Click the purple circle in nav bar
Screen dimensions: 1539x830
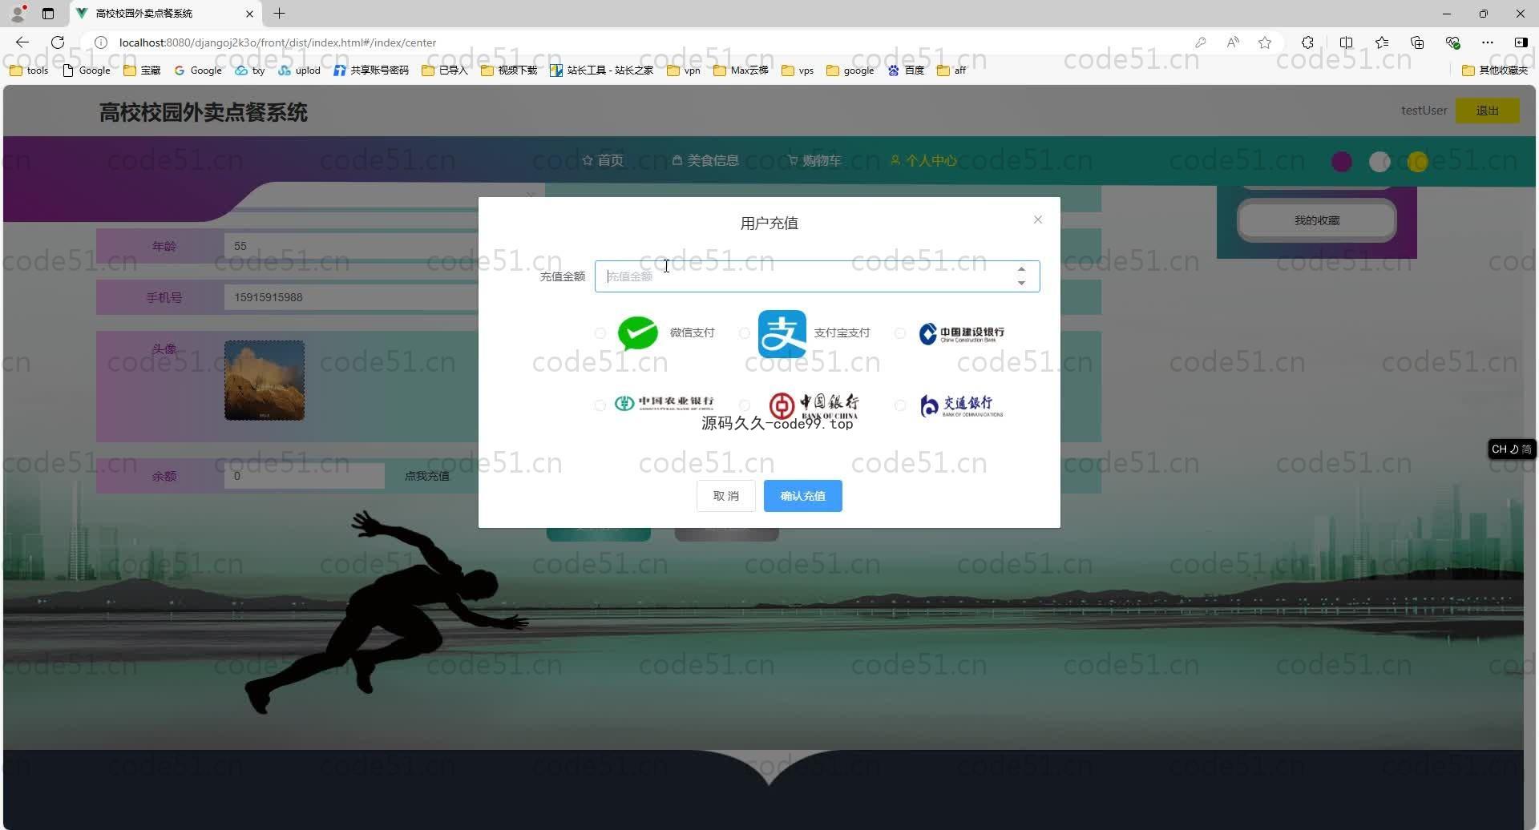1342,162
